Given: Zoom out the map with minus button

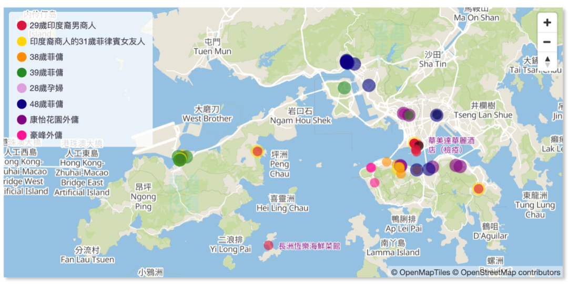Looking at the screenshot, I should [x=546, y=42].
